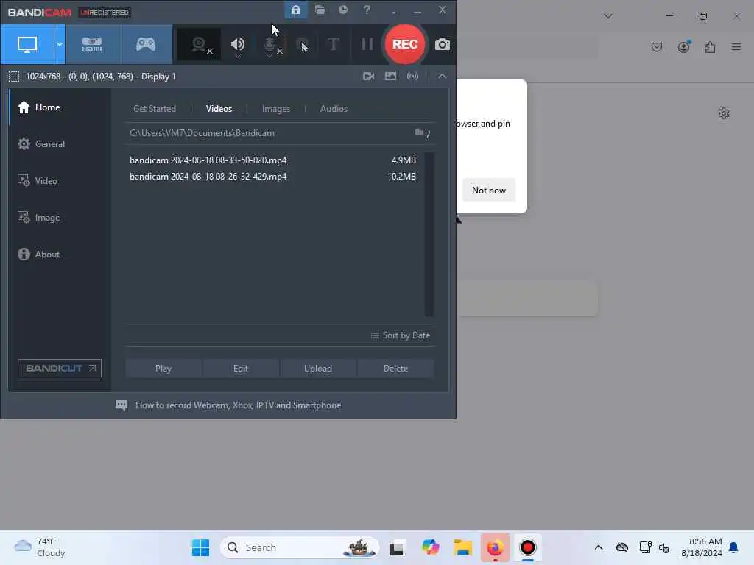Click the lock icon in title bar
Viewport: 754px width, 565px height.
click(296, 10)
